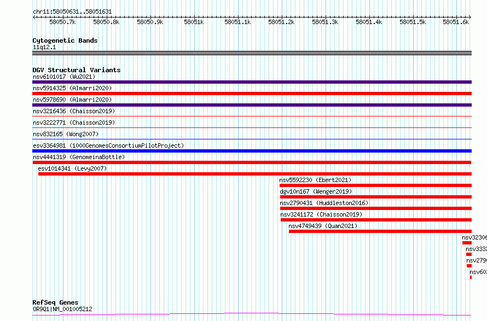
Task: Select the nsv832165 (Wong2007) variant label
Action: tap(66, 134)
